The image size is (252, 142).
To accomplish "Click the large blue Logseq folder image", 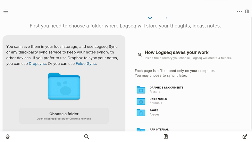I will coord(64,86).
